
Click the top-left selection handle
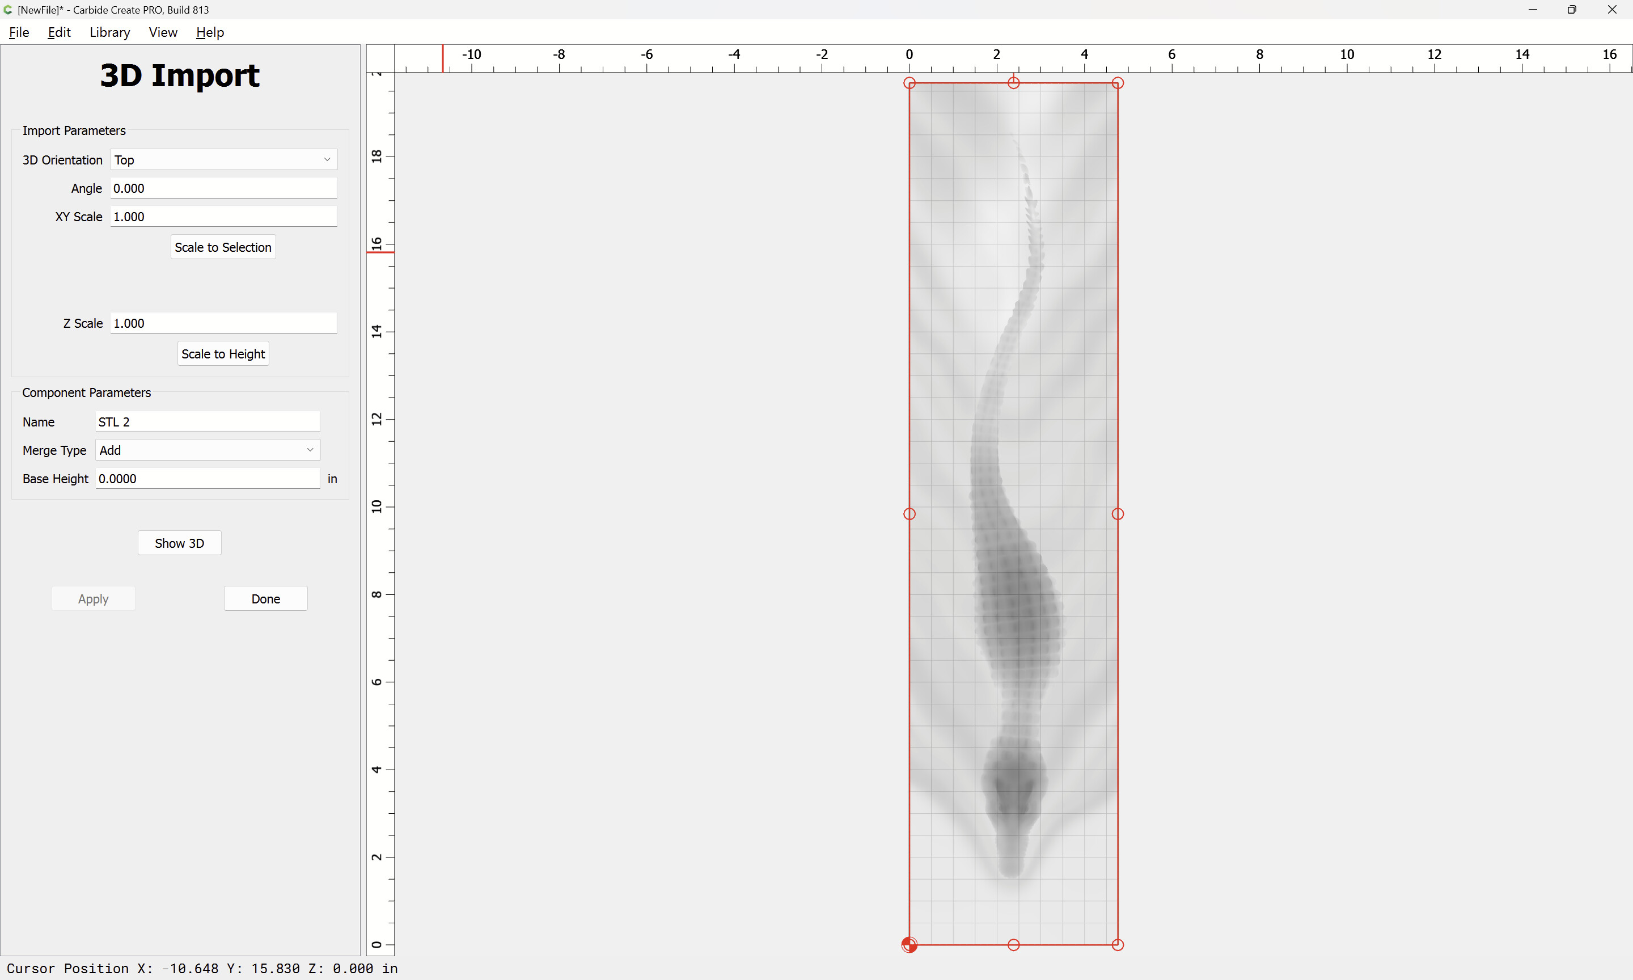click(x=909, y=83)
